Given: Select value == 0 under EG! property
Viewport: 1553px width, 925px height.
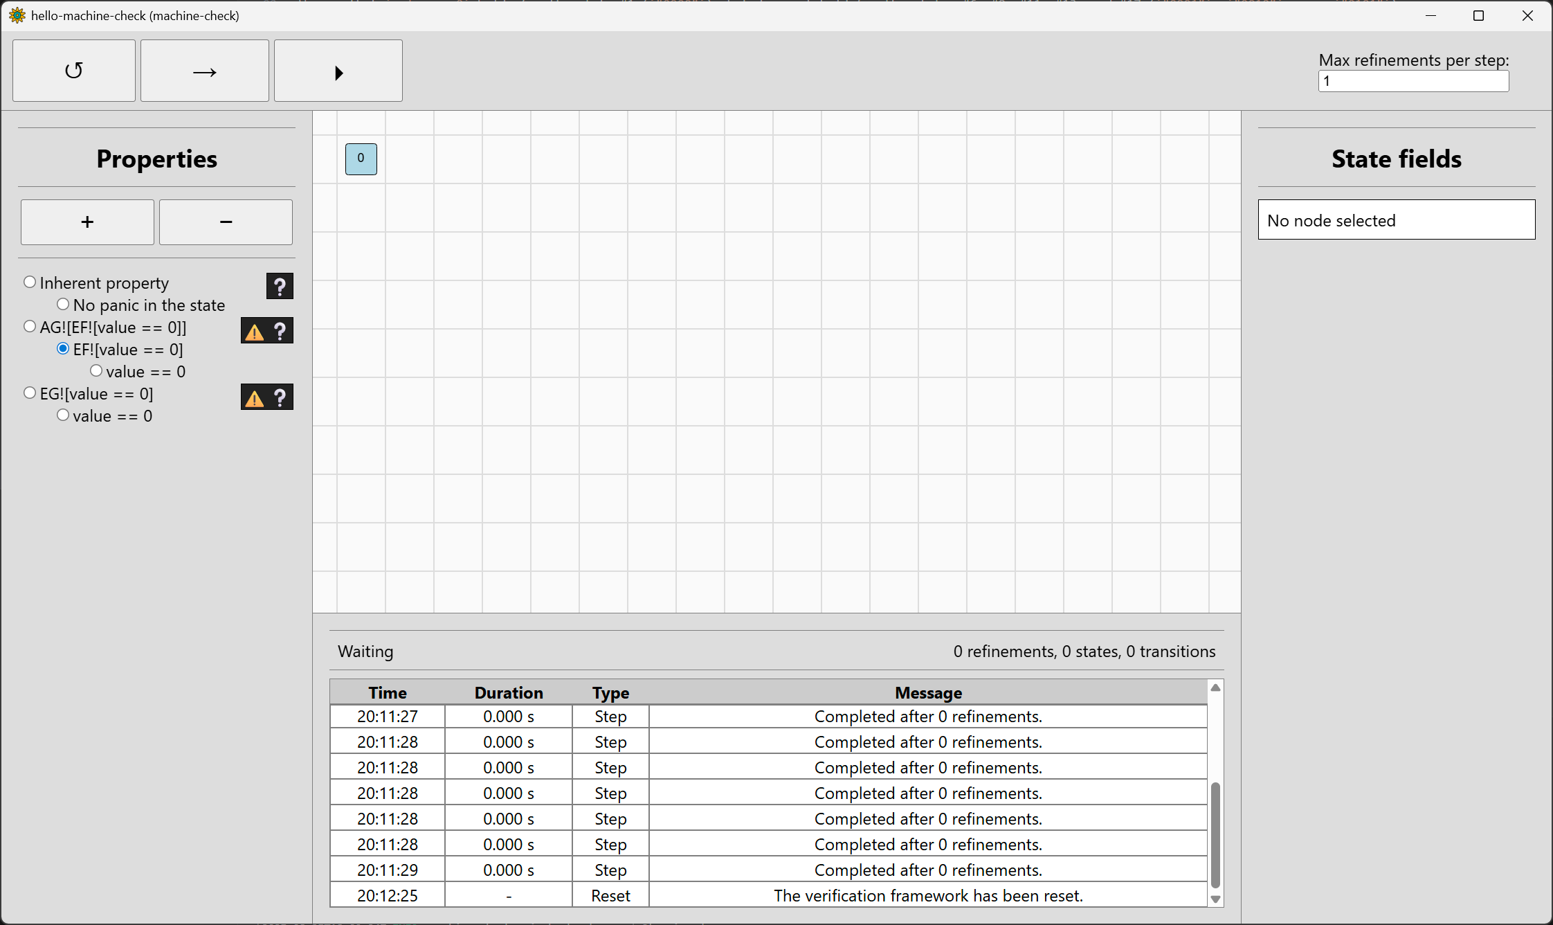Looking at the screenshot, I should (x=63, y=415).
